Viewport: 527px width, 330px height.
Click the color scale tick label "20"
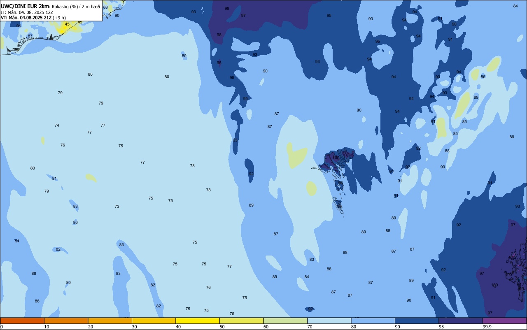pyautogui.click(x=91, y=327)
